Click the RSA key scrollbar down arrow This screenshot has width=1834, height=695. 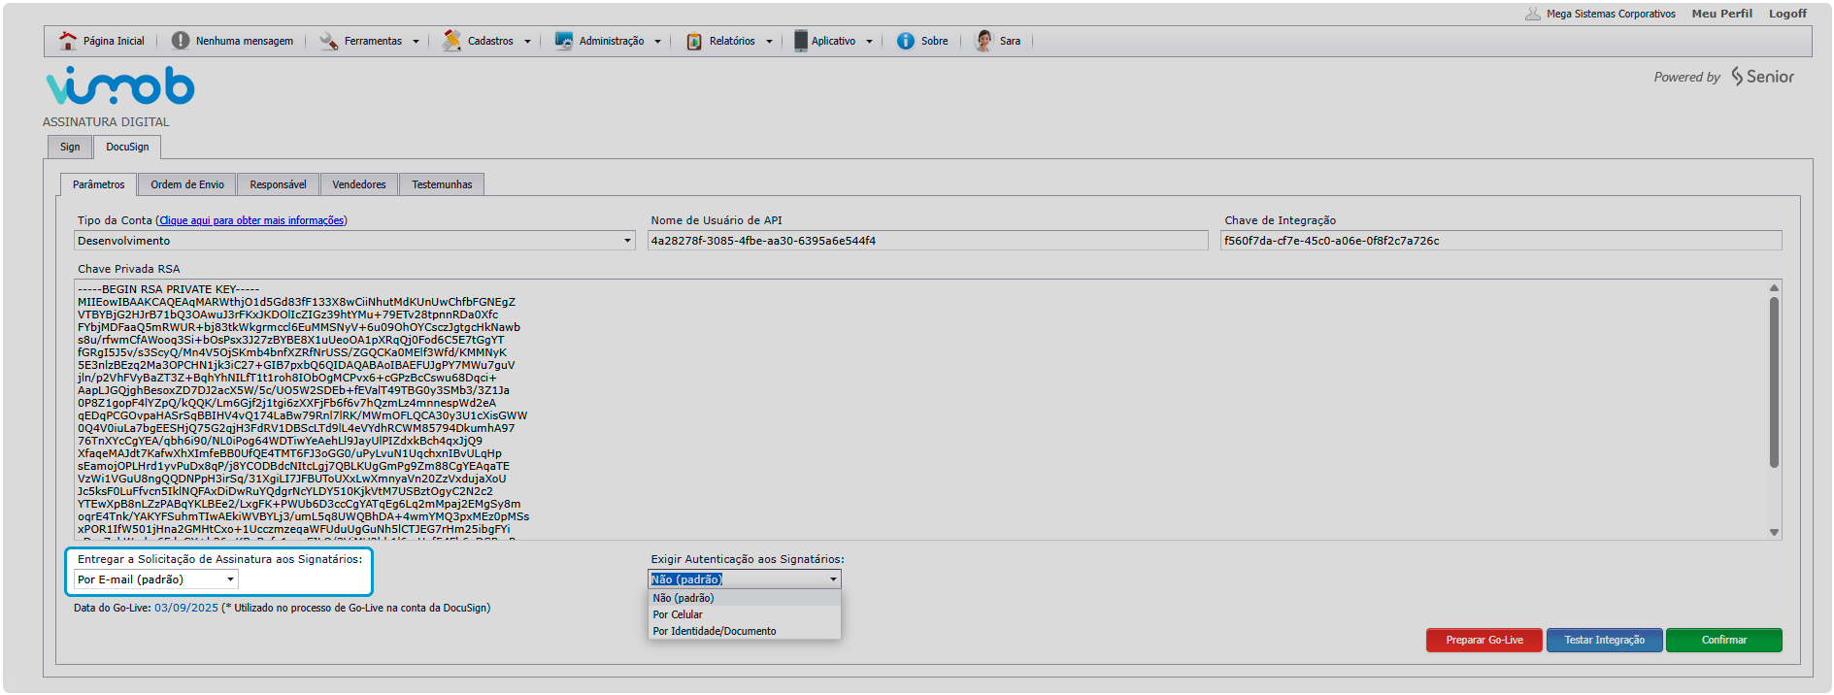coord(1774,532)
